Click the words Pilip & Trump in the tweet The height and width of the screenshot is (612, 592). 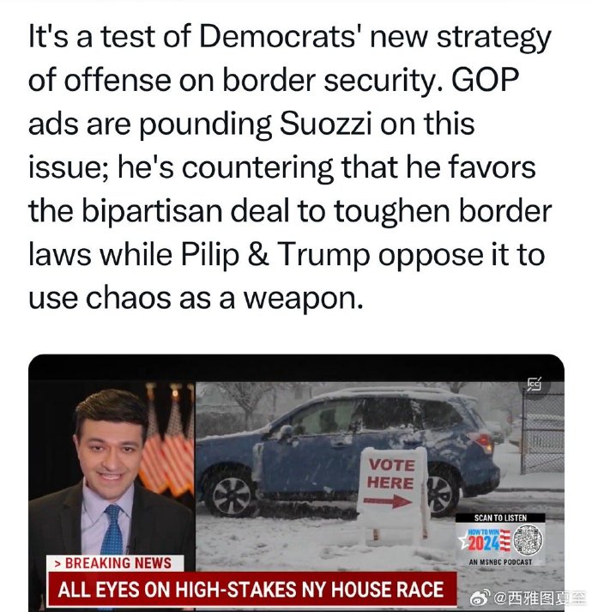point(275,254)
